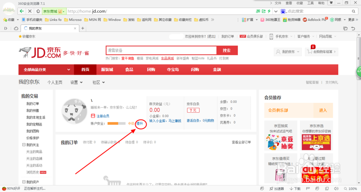
Task: Open the 手机收藏夹 bookmark
Action: [x=32, y=20]
